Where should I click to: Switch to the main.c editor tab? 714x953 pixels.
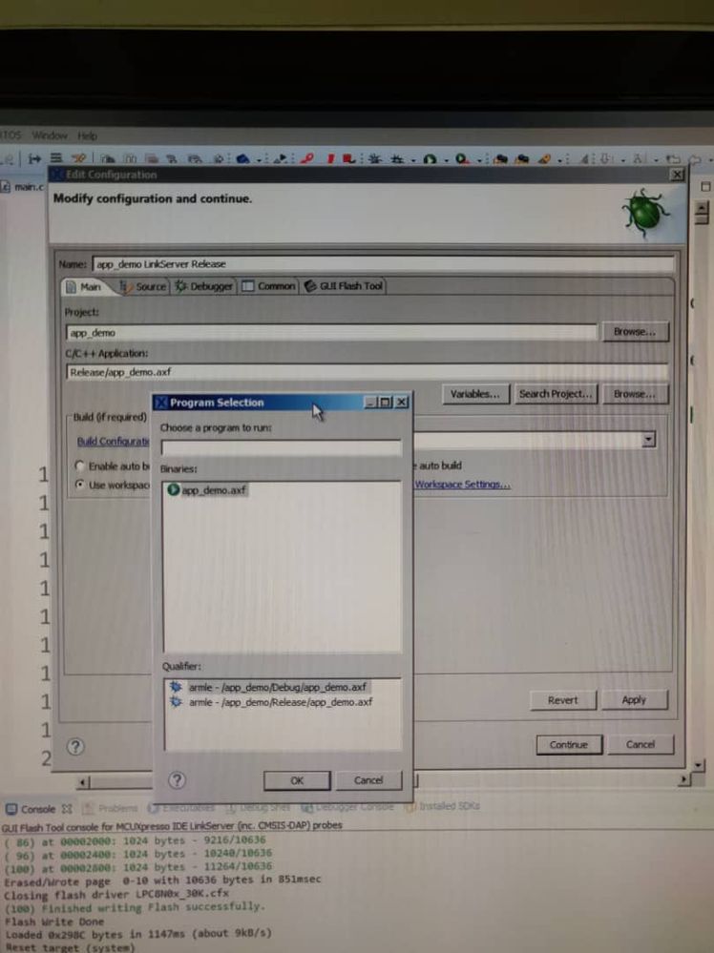coord(23,187)
